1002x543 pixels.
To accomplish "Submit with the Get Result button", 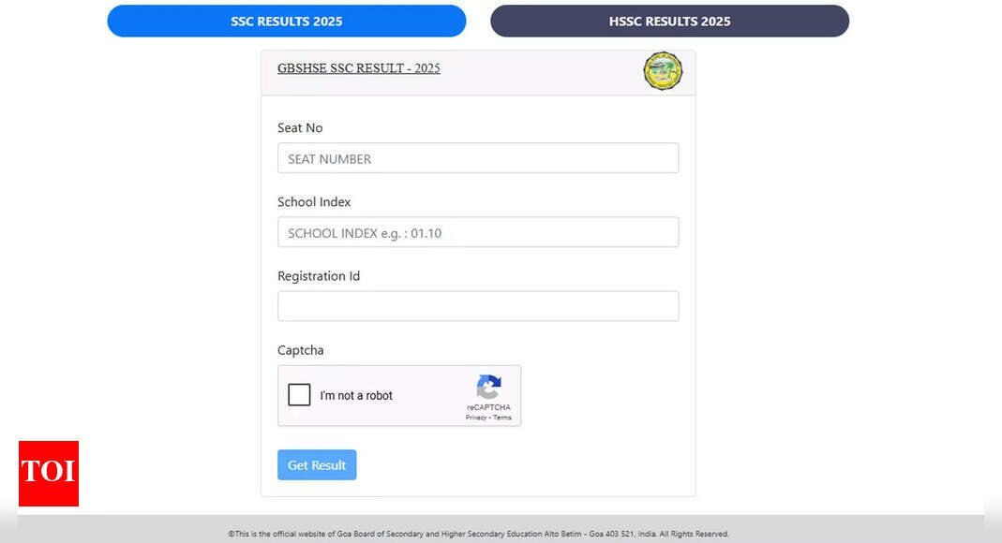I will pyautogui.click(x=317, y=465).
